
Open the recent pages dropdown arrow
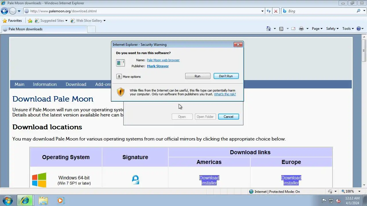click(x=19, y=11)
